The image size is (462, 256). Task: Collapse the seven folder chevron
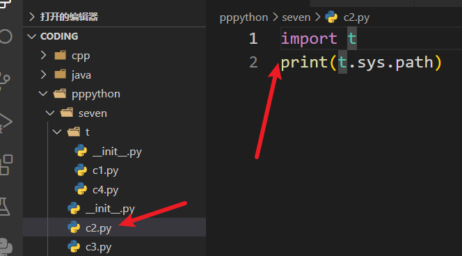pyautogui.click(x=50, y=113)
